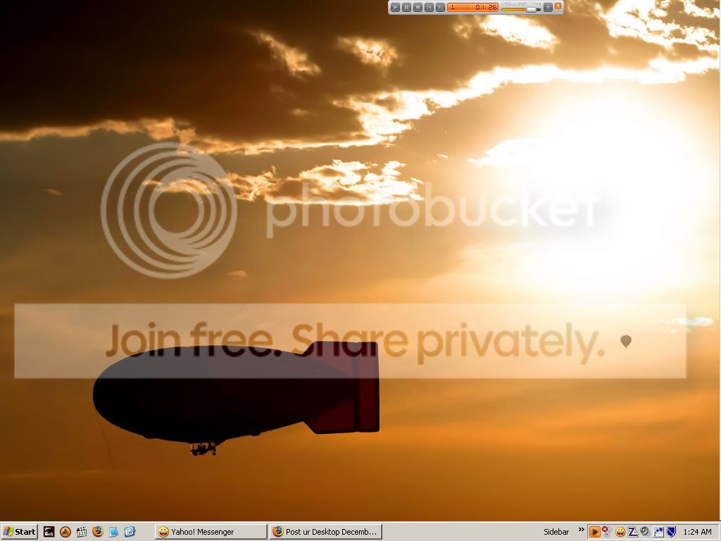Image resolution: width=721 pixels, height=541 pixels.
Task: Open the speaker volume tray icon
Action: coord(645,532)
